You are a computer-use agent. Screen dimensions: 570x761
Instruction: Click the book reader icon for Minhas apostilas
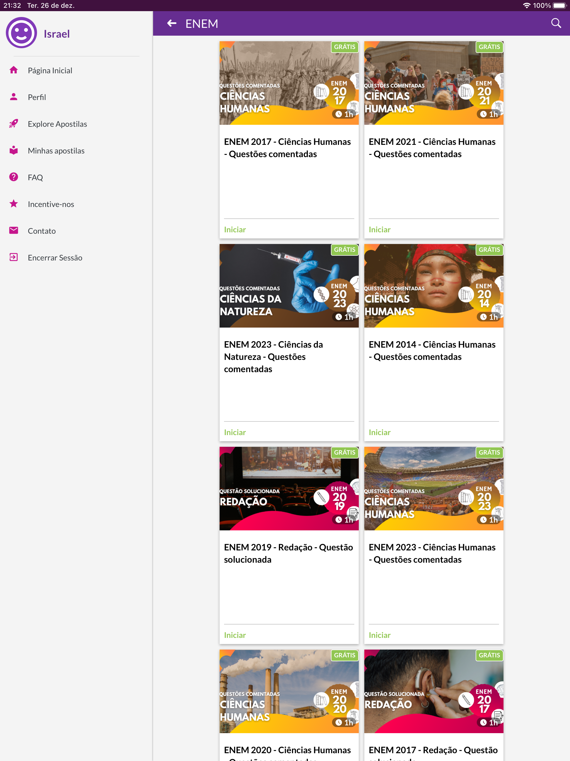point(14,150)
